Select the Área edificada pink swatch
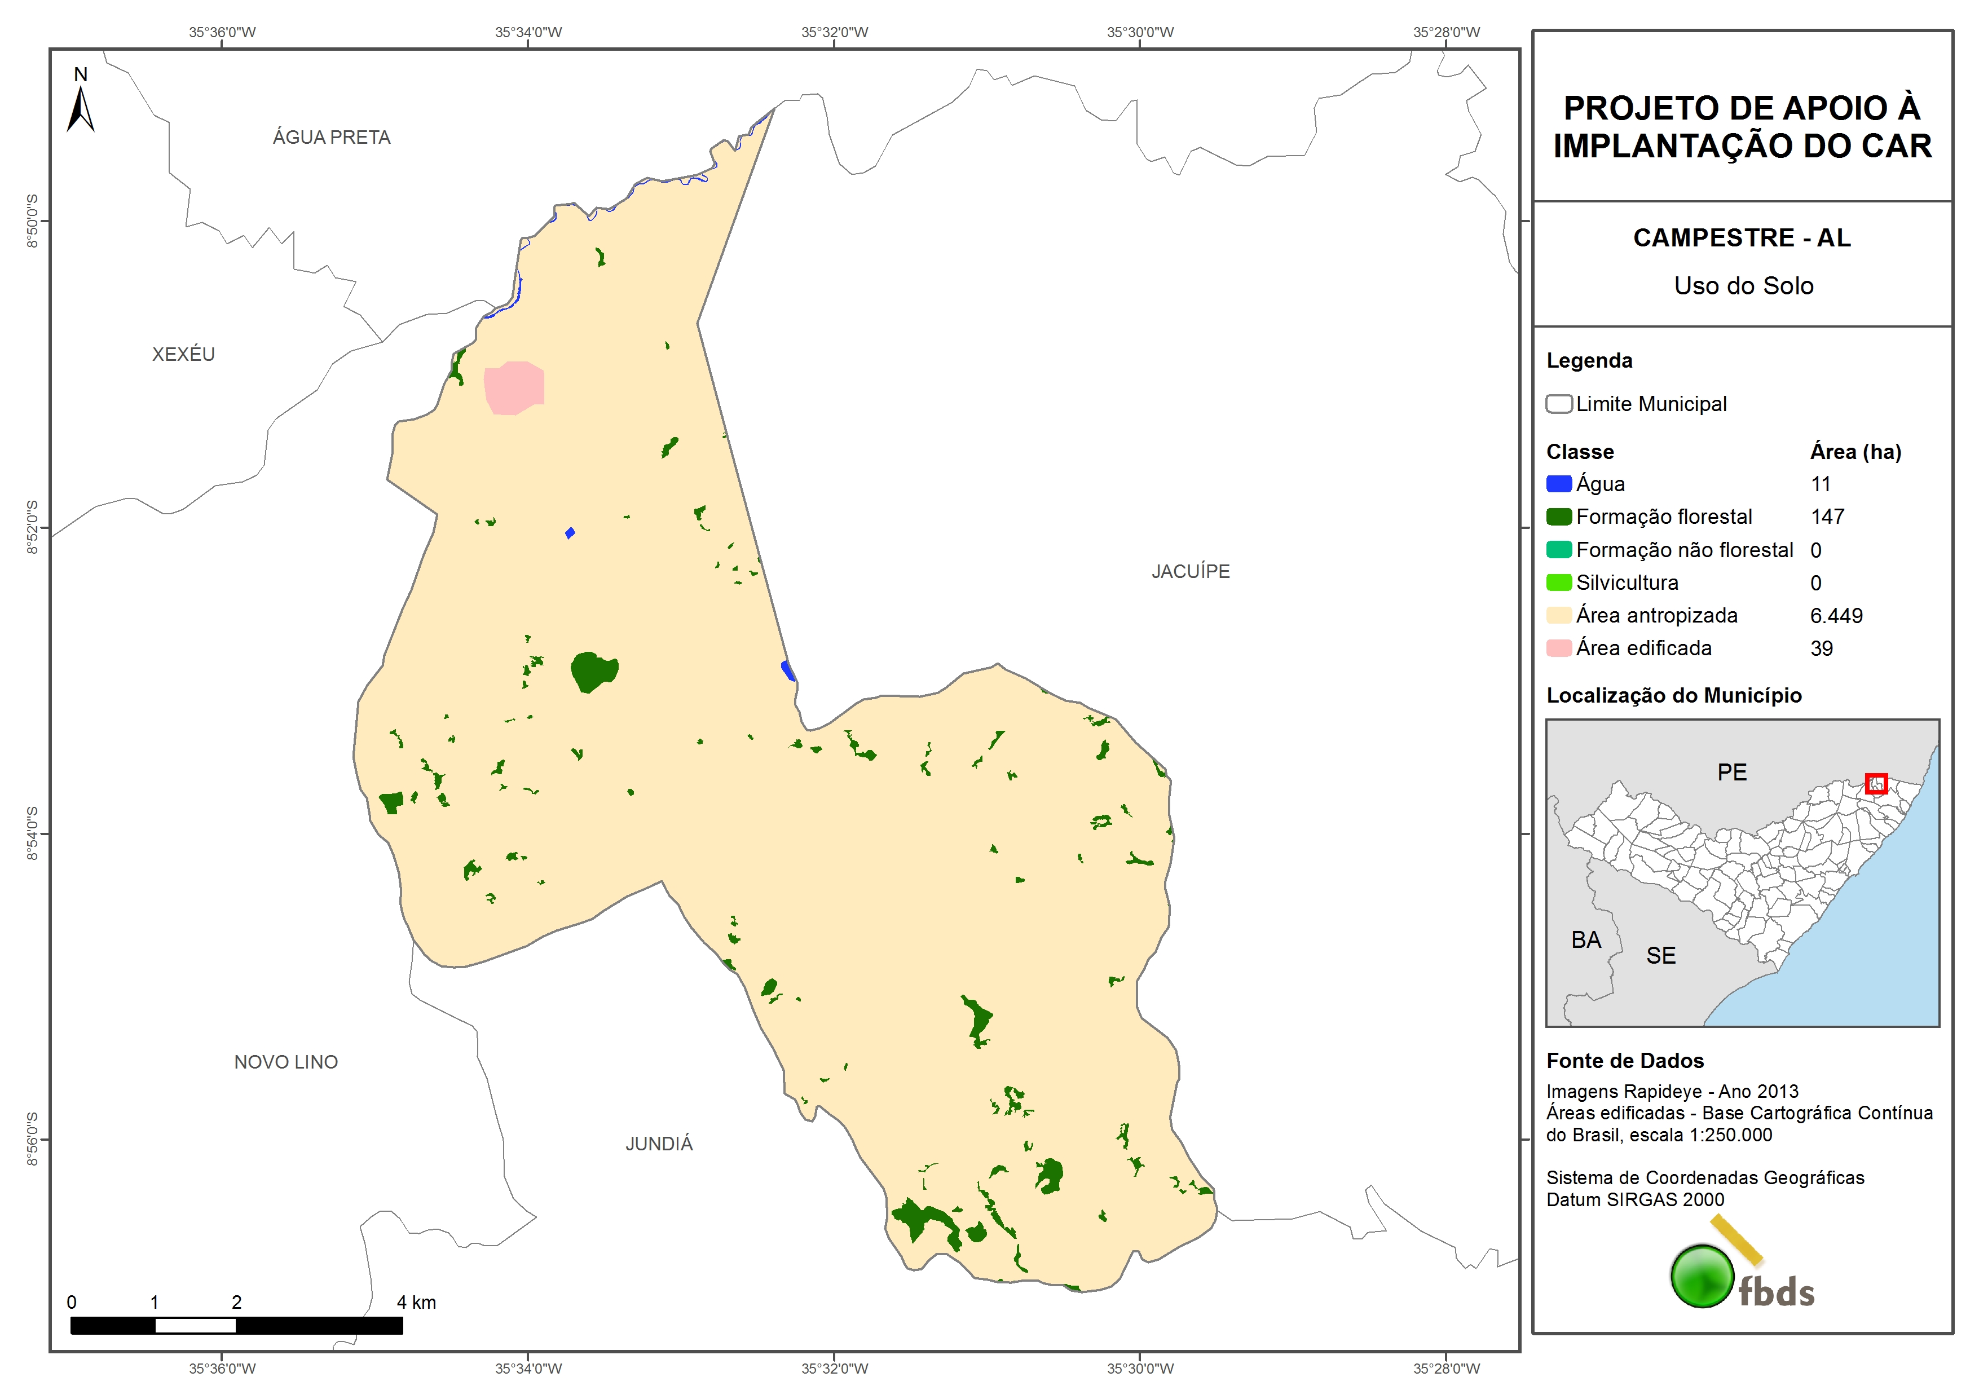1979x1399 pixels. 1558,648
